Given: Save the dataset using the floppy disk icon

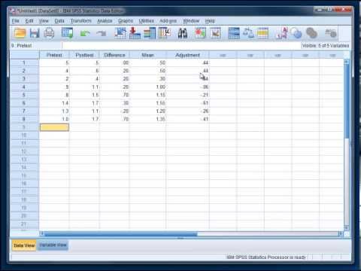Looking at the screenshot, I should [35, 33].
